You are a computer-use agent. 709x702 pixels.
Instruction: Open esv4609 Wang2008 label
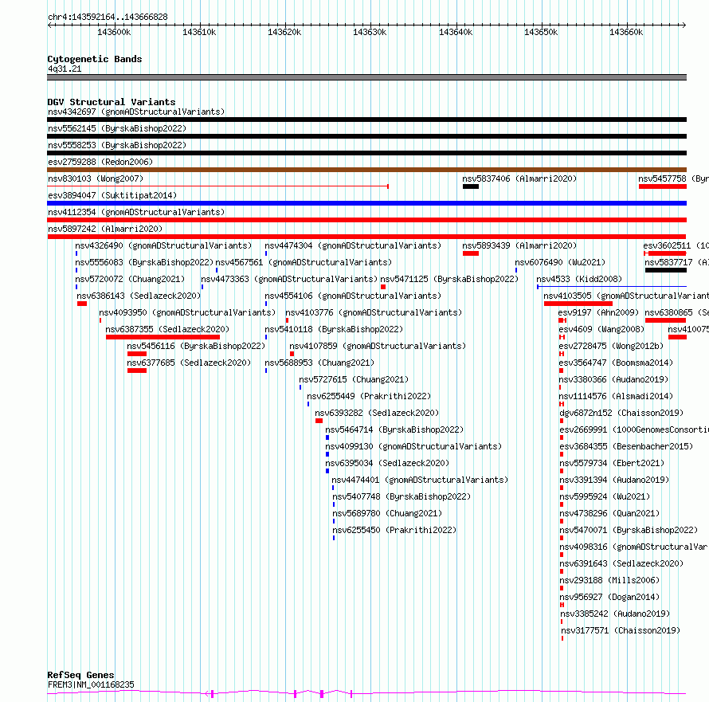click(x=601, y=329)
